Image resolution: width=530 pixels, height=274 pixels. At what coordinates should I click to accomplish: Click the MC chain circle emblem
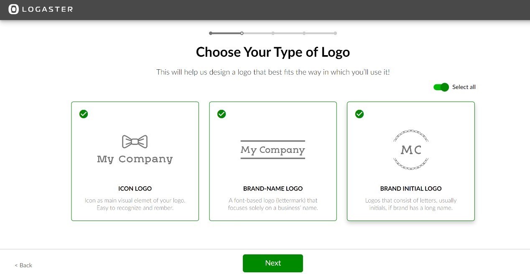411,150
